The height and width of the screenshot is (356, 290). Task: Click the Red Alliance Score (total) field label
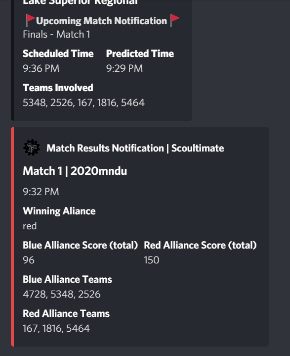200,246
